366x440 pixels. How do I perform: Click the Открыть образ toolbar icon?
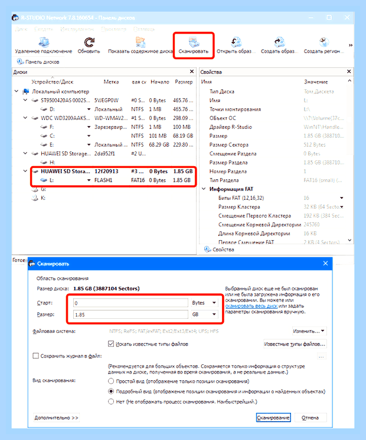coord(236,43)
